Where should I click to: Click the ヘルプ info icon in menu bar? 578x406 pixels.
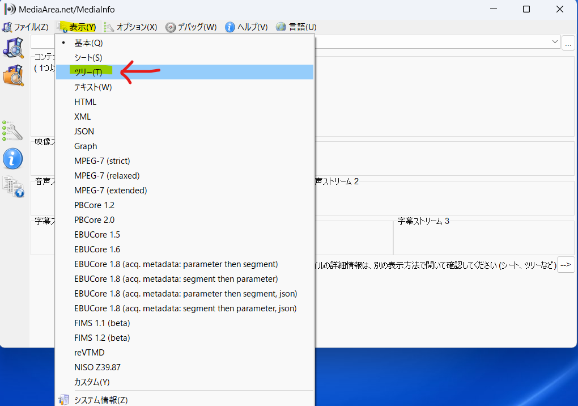[x=229, y=27]
